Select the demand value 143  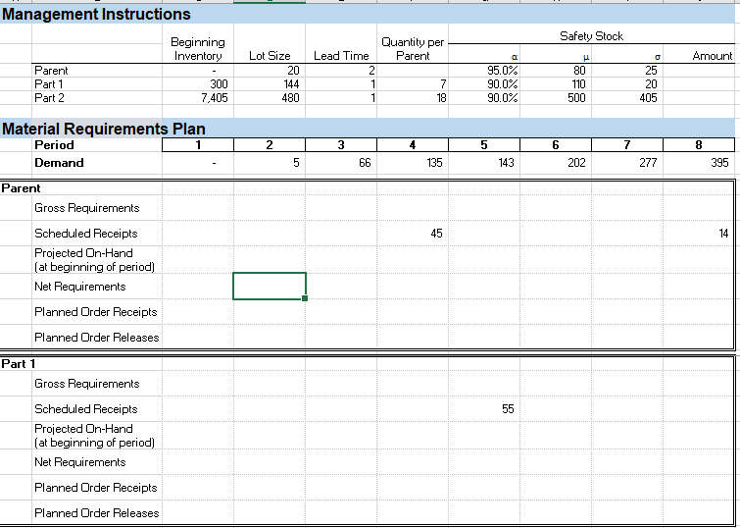coord(506,163)
